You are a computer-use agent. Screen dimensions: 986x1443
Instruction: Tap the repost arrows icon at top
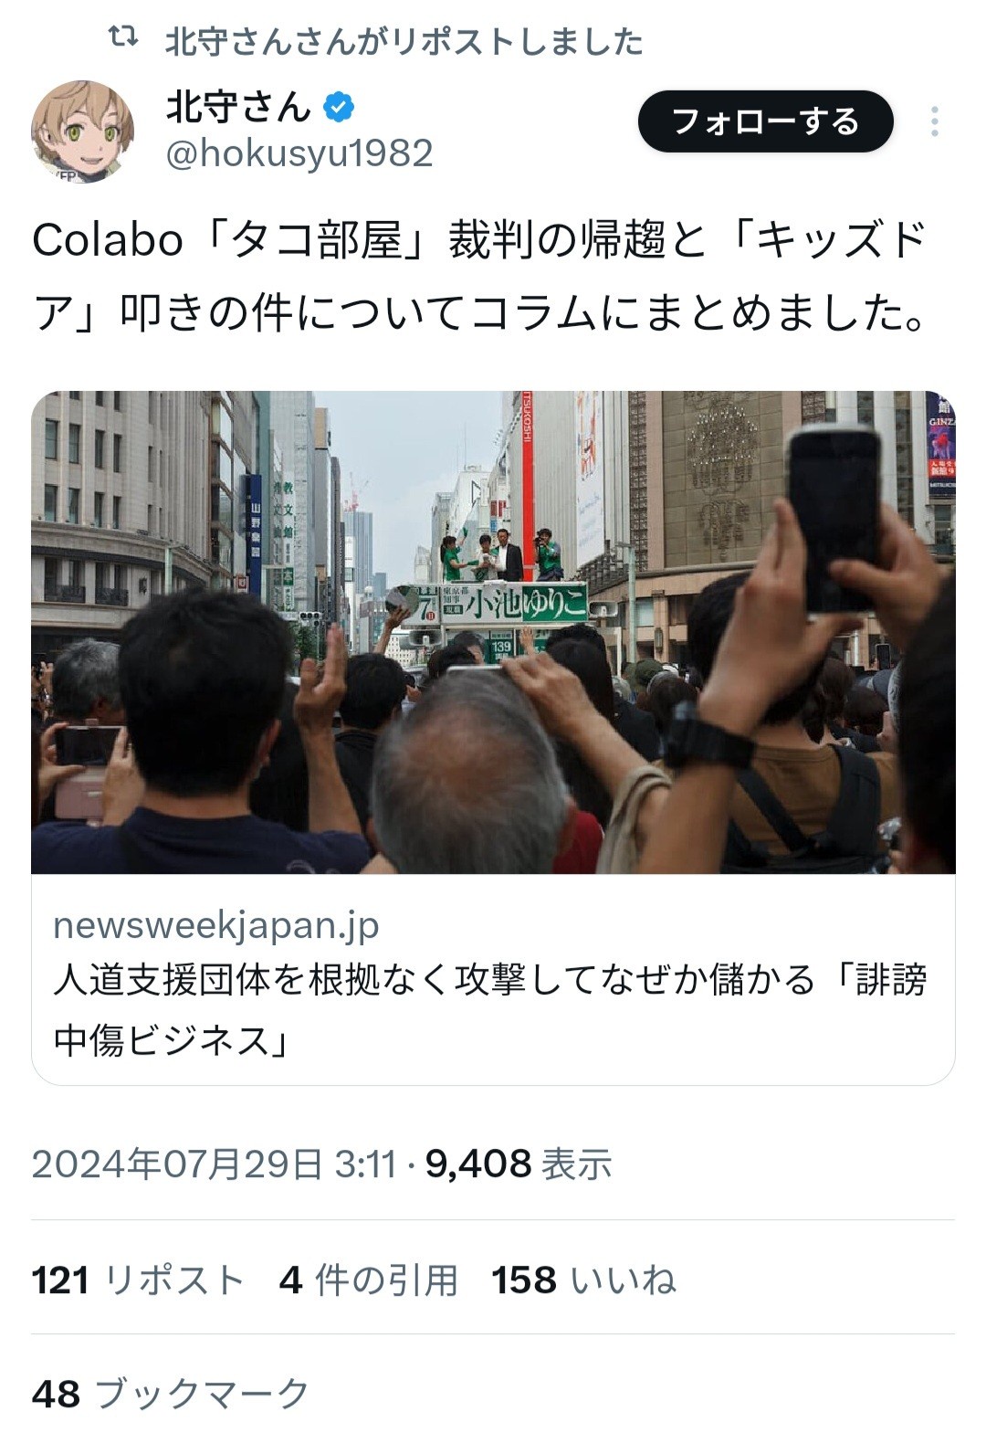[x=123, y=38]
